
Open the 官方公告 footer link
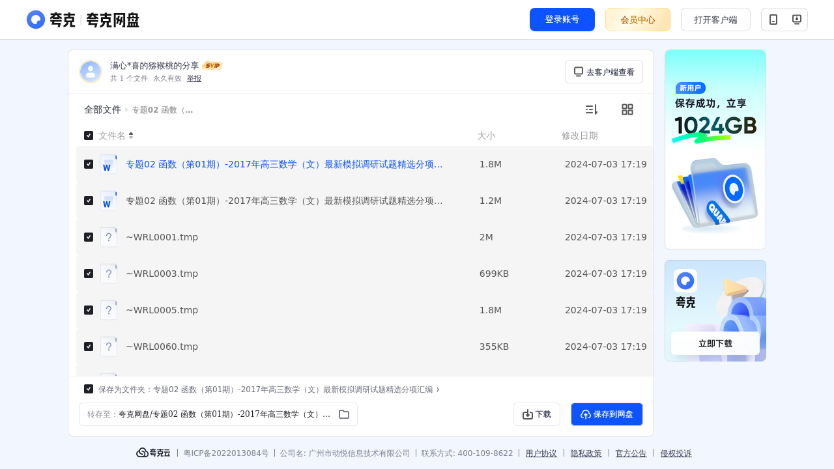(x=631, y=453)
